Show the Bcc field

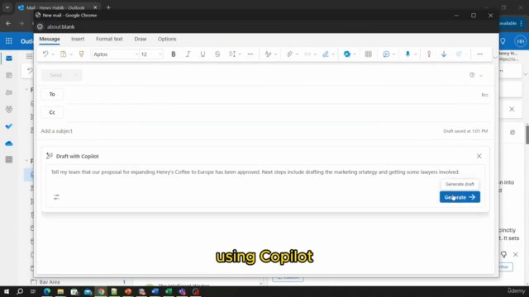point(485,95)
